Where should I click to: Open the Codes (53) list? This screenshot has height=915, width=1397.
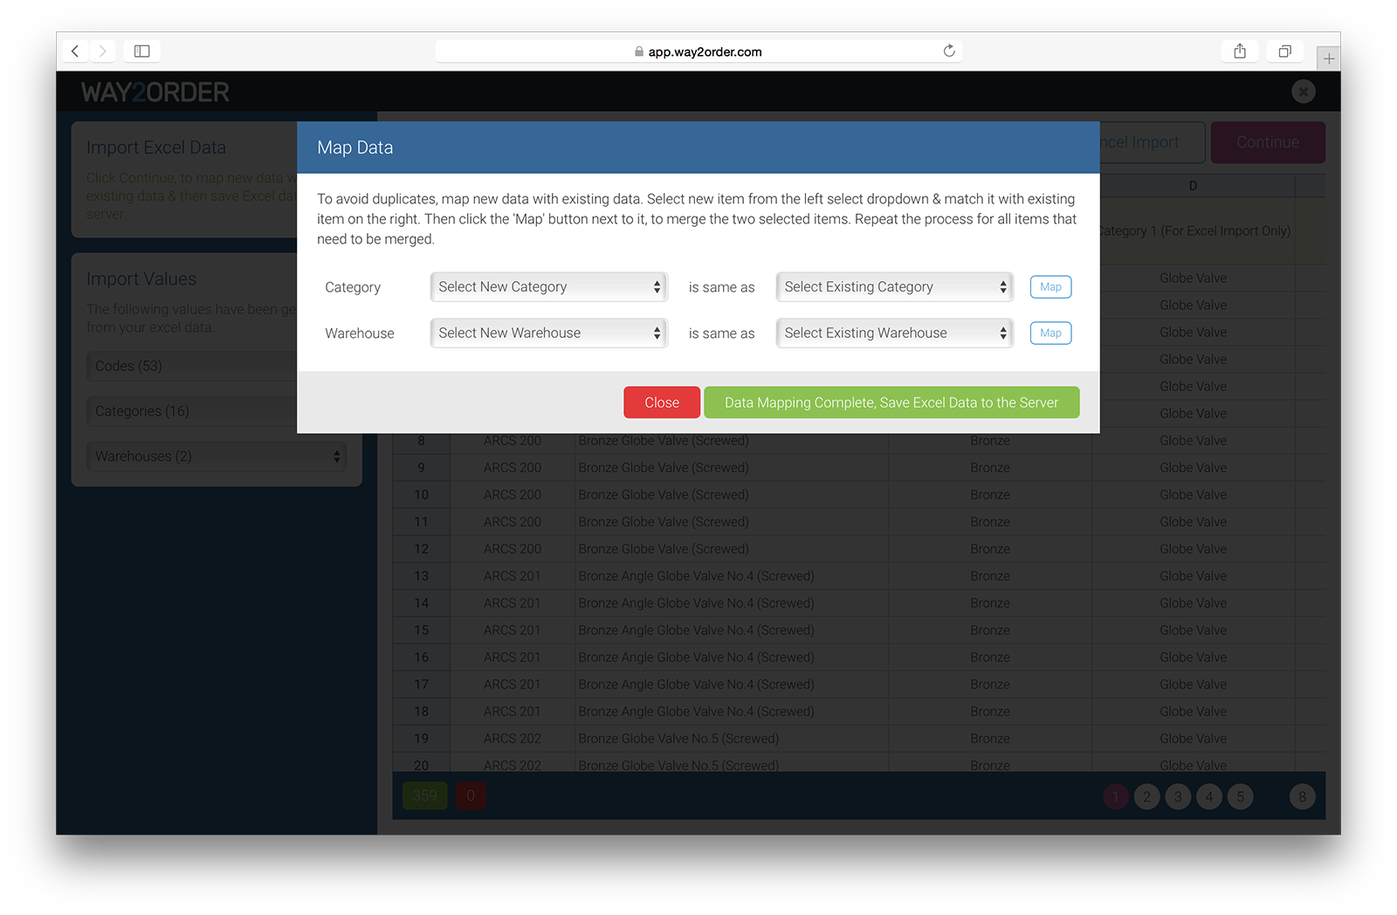pos(192,366)
